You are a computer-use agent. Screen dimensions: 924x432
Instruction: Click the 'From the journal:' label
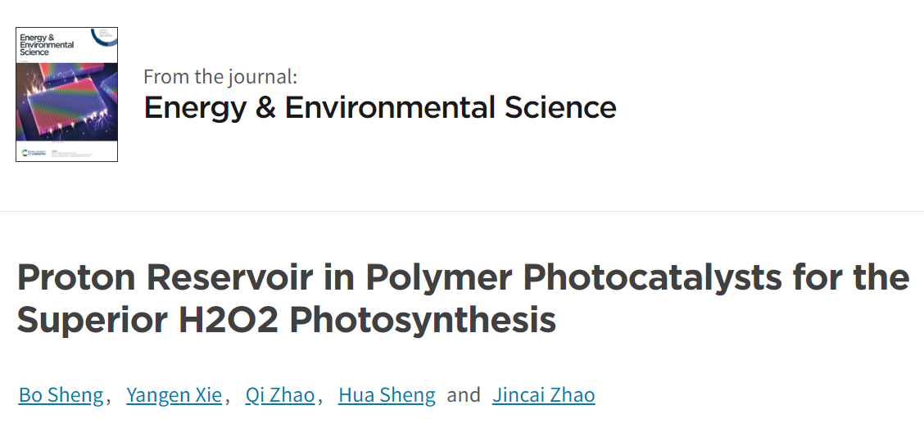point(220,77)
